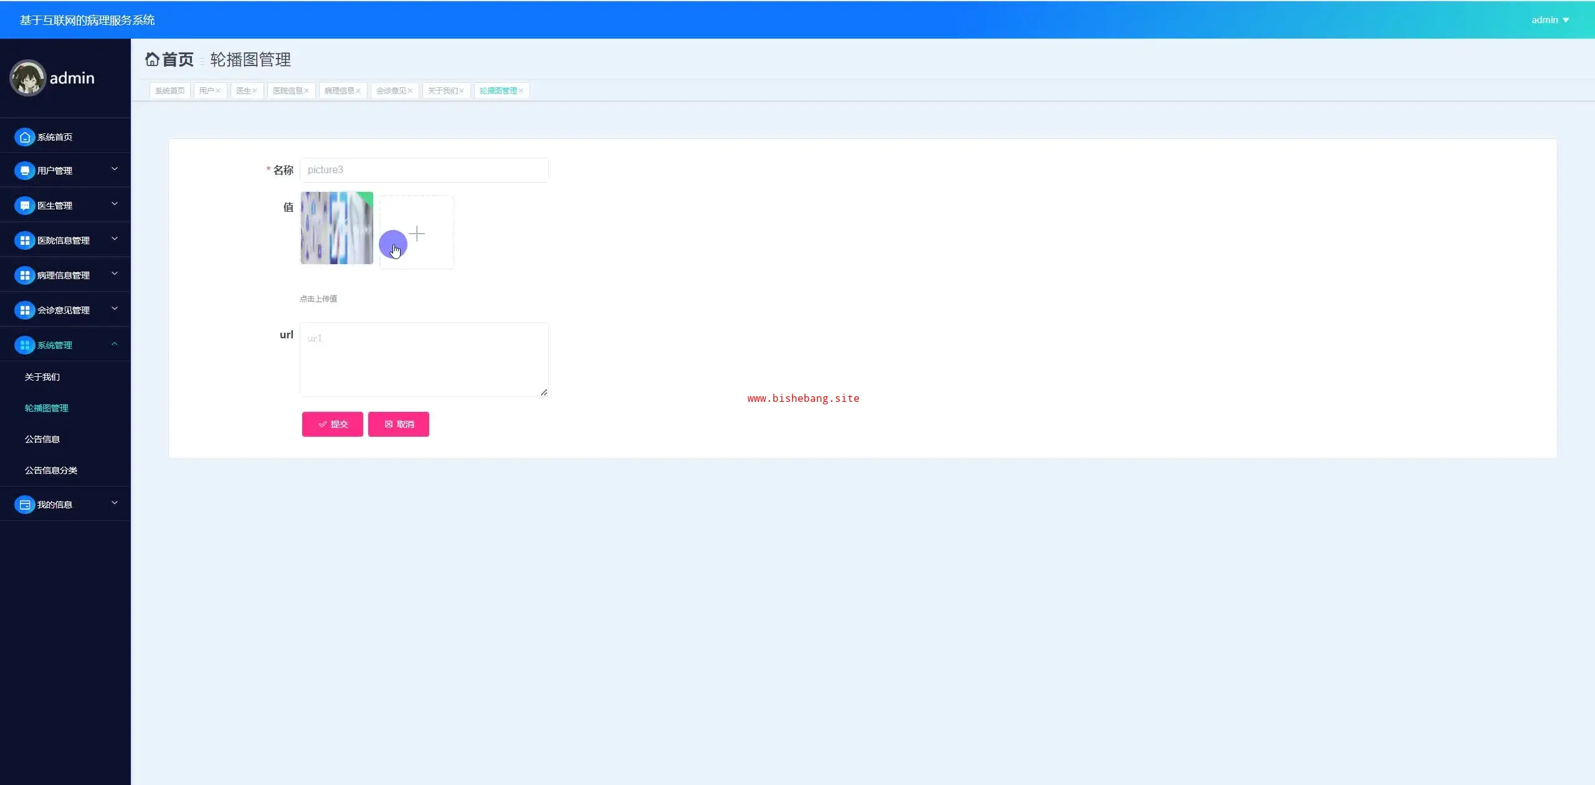This screenshot has height=785, width=1595.
Task: Open 公告信息 in the sidebar
Action: (42, 439)
